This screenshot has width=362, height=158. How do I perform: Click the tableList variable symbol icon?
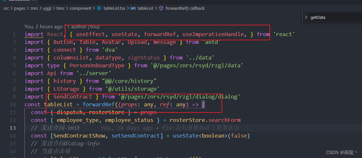pos(133,8)
